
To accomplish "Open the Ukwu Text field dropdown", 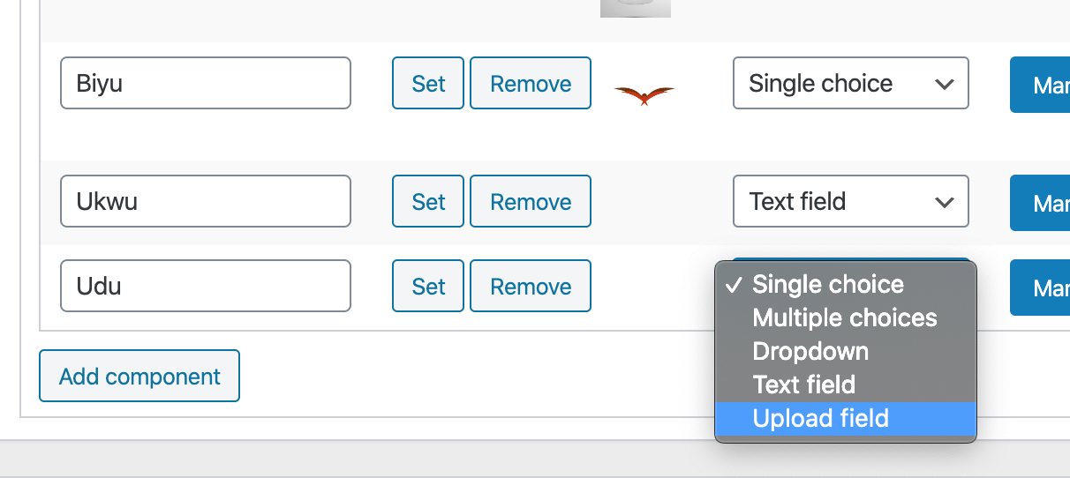I will 851,201.
